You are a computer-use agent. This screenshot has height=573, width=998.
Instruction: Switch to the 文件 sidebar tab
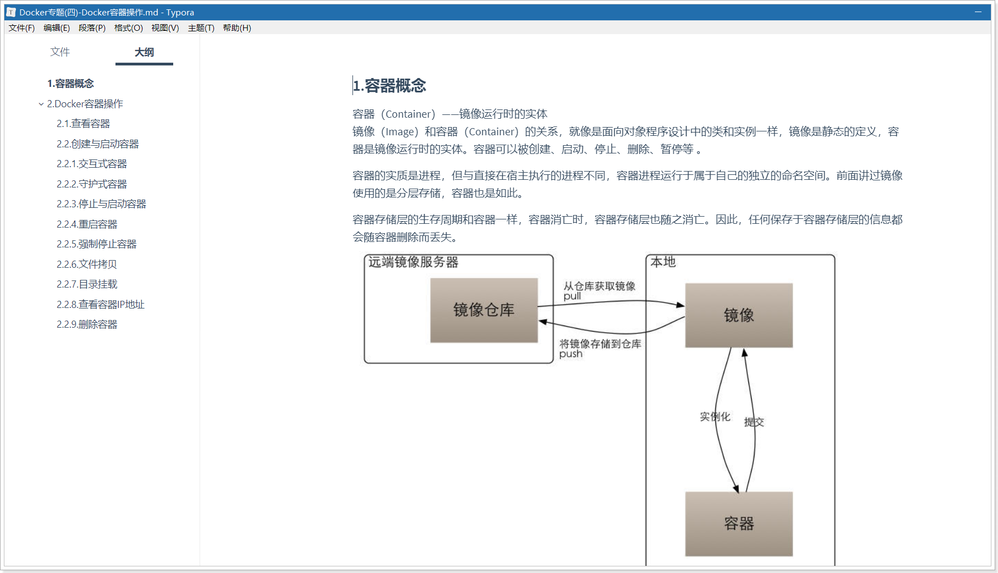[x=60, y=52]
